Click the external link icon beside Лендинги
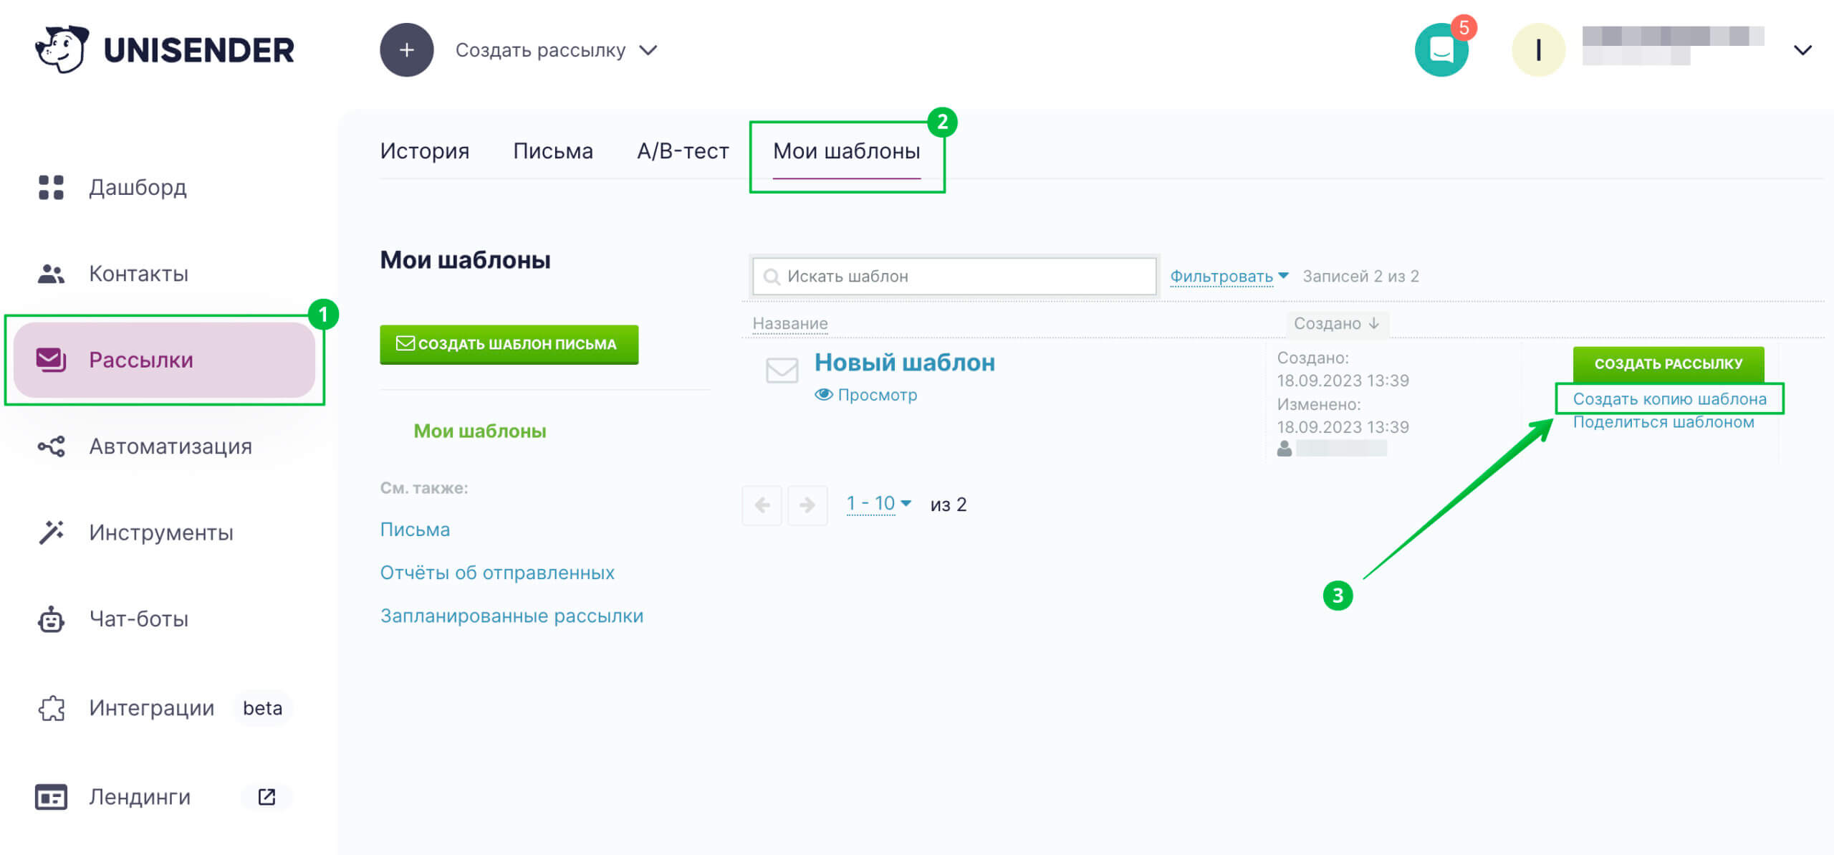The height and width of the screenshot is (855, 1834). pos(267,797)
